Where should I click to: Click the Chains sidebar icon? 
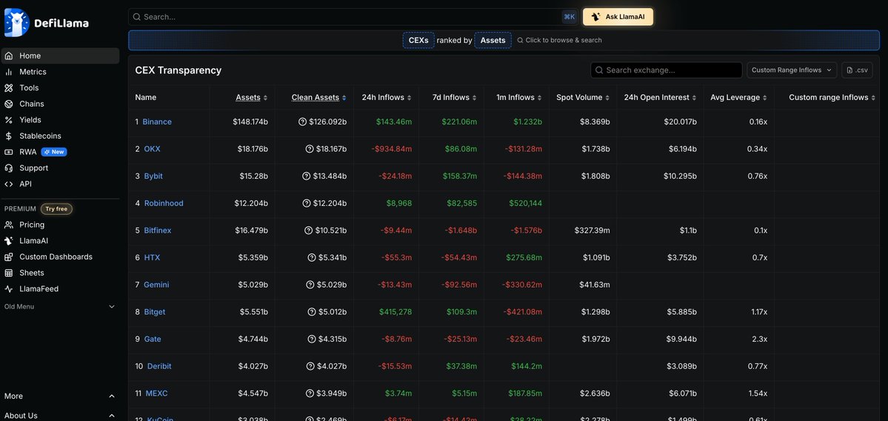(x=9, y=104)
